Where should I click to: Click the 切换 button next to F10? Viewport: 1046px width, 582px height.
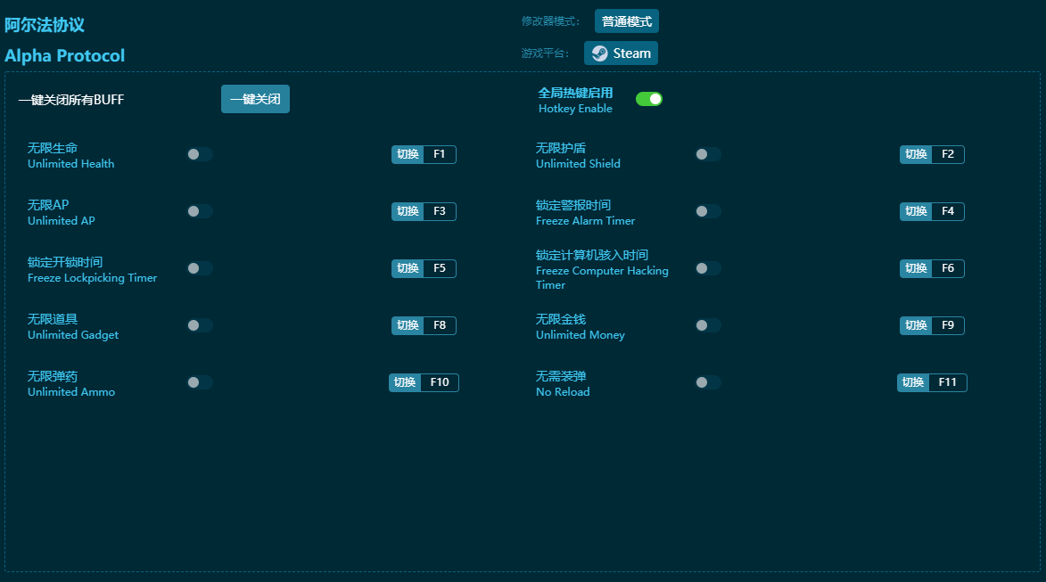[405, 382]
